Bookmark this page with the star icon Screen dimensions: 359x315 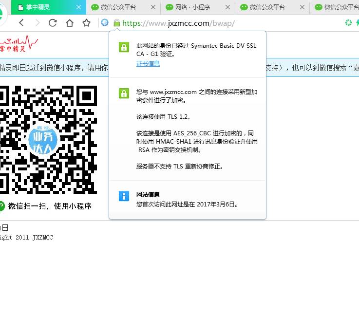tap(86, 23)
